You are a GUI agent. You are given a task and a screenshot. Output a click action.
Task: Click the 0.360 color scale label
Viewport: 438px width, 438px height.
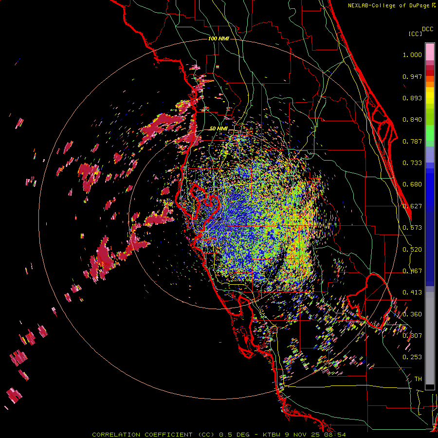point(412,314)
